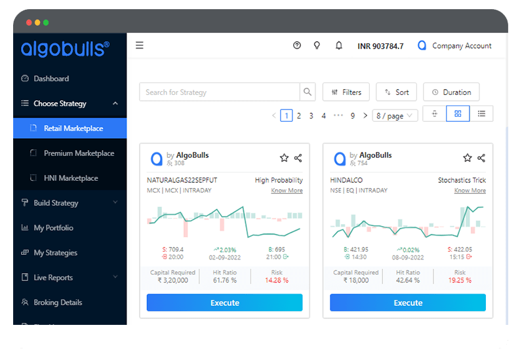Click the hamburger menu icon
522x357 pixels.
pyautogui.click(x=139, y=46)
